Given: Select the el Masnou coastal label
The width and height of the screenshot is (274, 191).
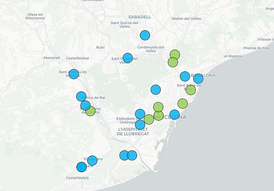Looking at the screenshot, I should click(233, 56).
